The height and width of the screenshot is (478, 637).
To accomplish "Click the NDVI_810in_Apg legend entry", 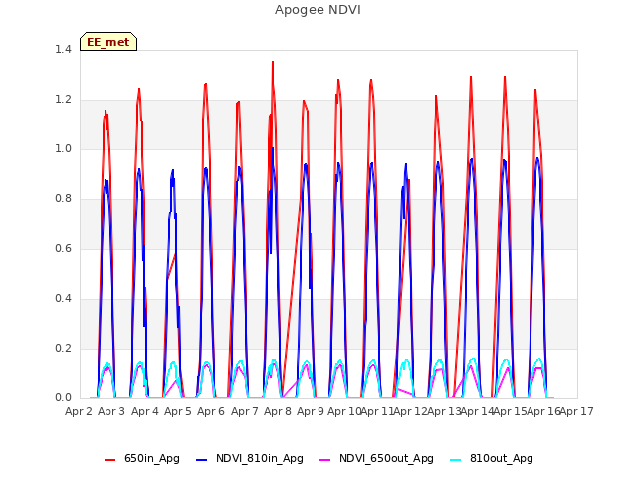I will click(x=250, y=458).
